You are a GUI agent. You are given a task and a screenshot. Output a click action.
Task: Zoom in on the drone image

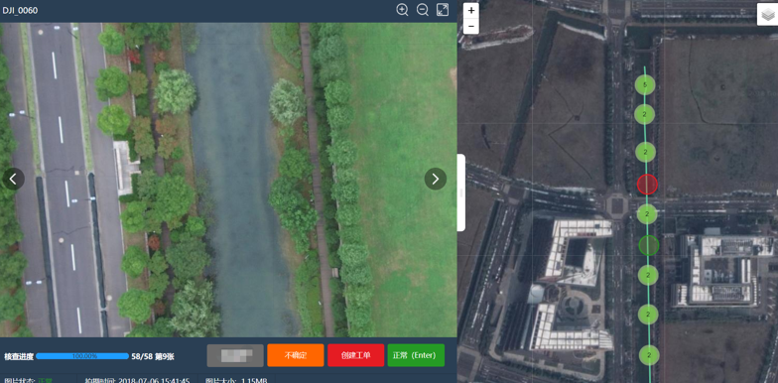[403, 10]
